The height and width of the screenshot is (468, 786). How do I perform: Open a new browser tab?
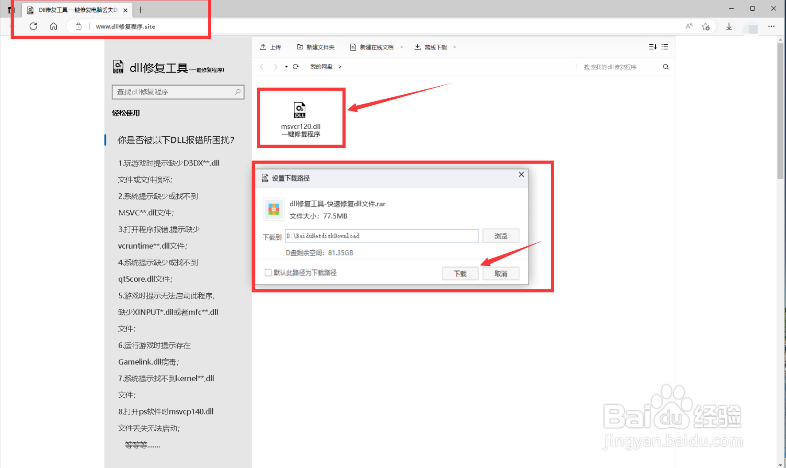pyautogui.click(x=140, y=10)
